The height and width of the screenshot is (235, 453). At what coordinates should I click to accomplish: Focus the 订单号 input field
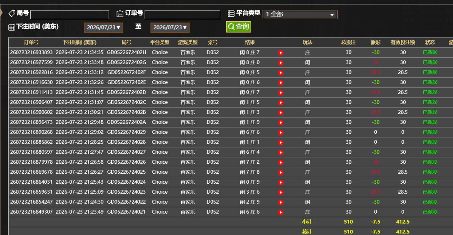[182, 15]
